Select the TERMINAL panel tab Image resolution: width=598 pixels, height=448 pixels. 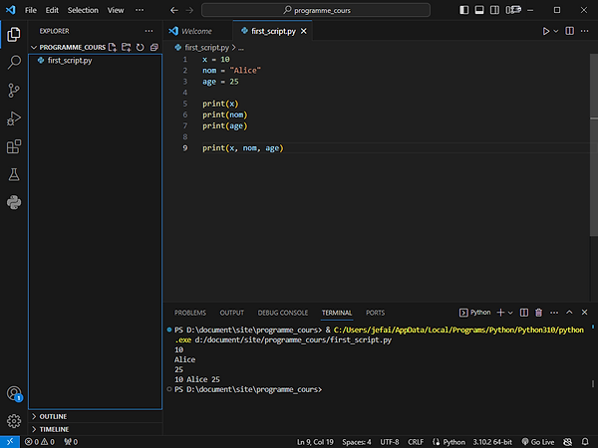[337, 313]
